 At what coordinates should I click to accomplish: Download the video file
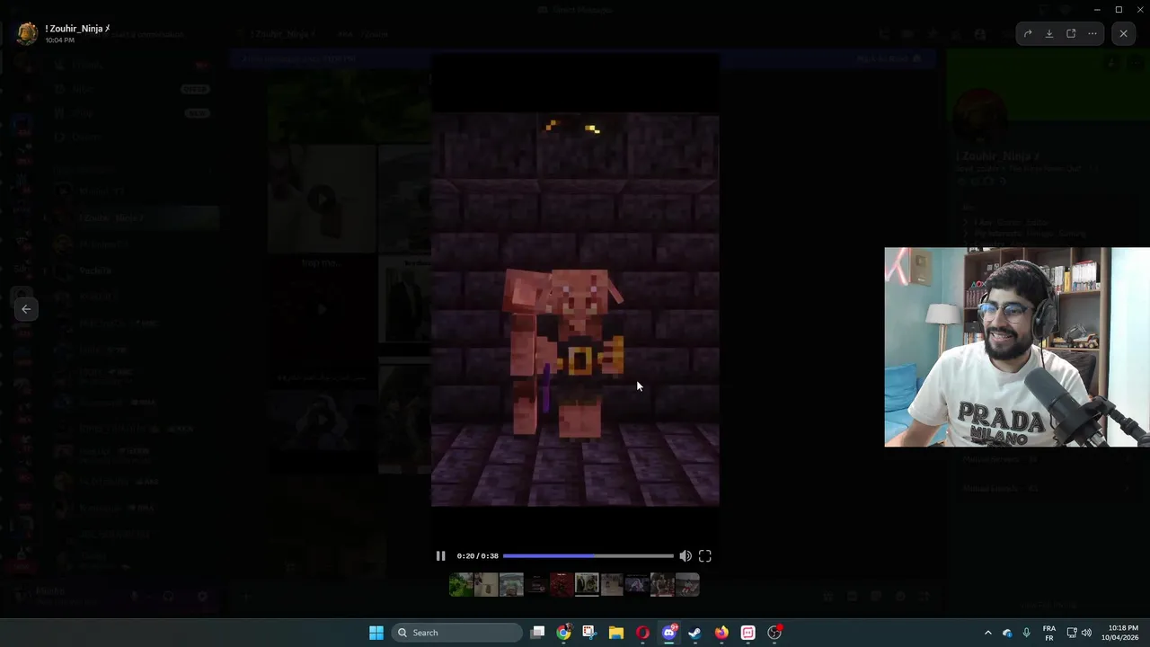tap(1049, 34)
